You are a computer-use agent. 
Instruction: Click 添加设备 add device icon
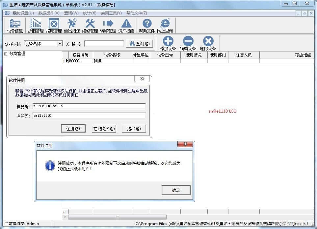click(168, 43)
